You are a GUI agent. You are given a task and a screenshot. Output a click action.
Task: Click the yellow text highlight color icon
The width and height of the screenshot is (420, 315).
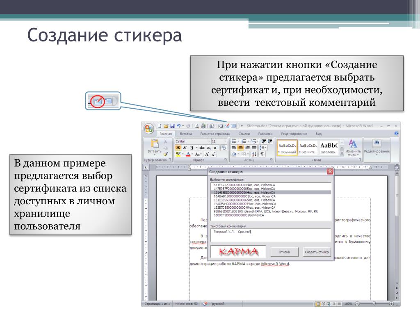click(178, 154)
